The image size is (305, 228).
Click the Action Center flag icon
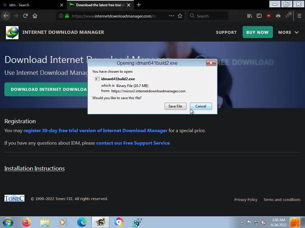click(249, 222)
